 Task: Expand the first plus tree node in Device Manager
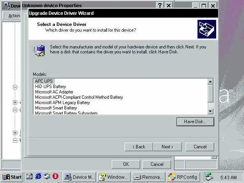pos(15,102)
